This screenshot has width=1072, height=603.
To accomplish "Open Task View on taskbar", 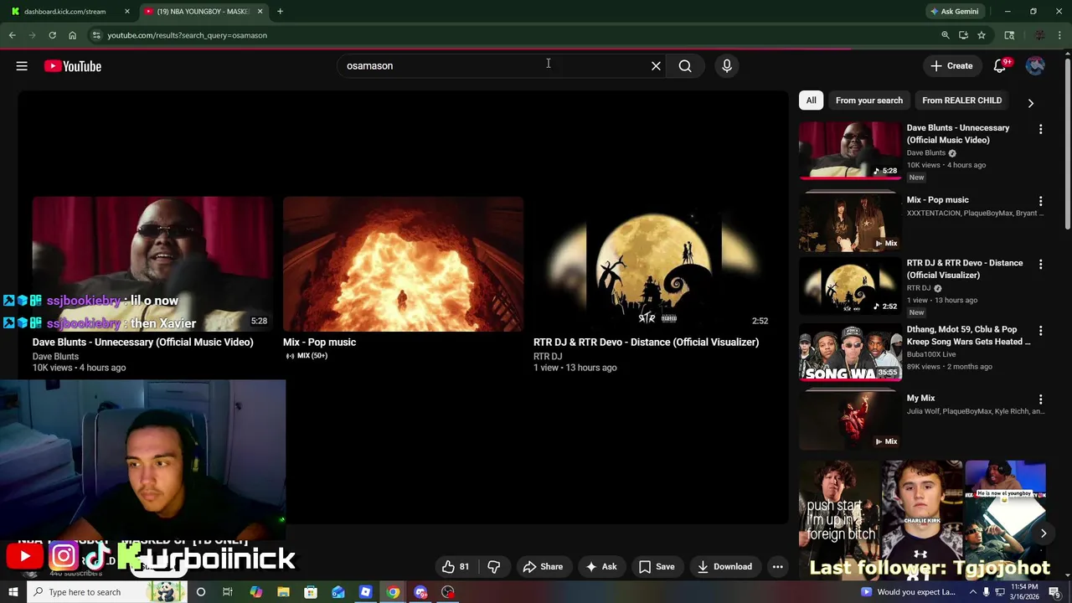I will pyautogui.click(x=227, y=592).
